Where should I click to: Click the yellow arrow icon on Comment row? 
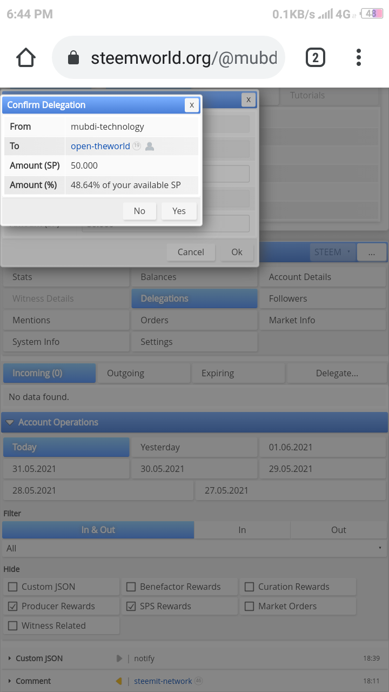pos(119,681)
